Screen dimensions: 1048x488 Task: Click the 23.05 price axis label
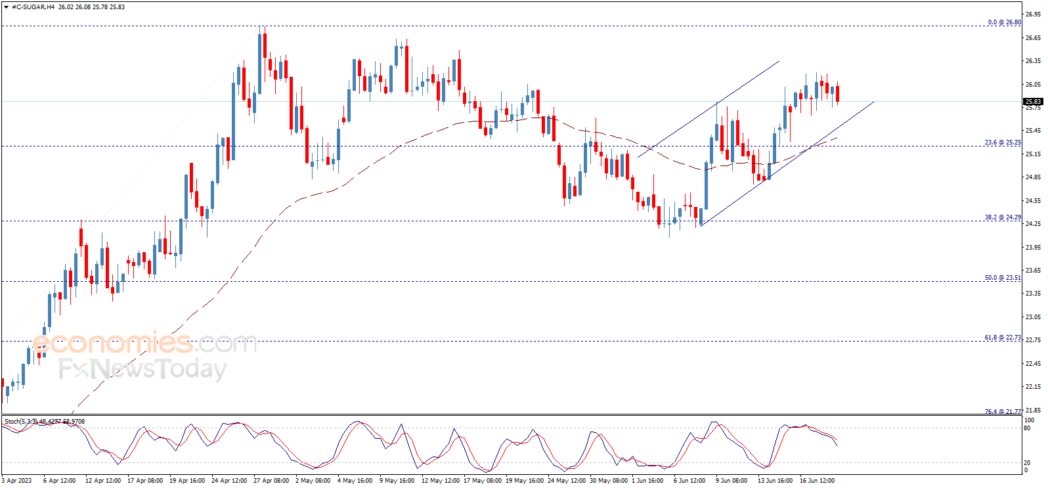1034,317
